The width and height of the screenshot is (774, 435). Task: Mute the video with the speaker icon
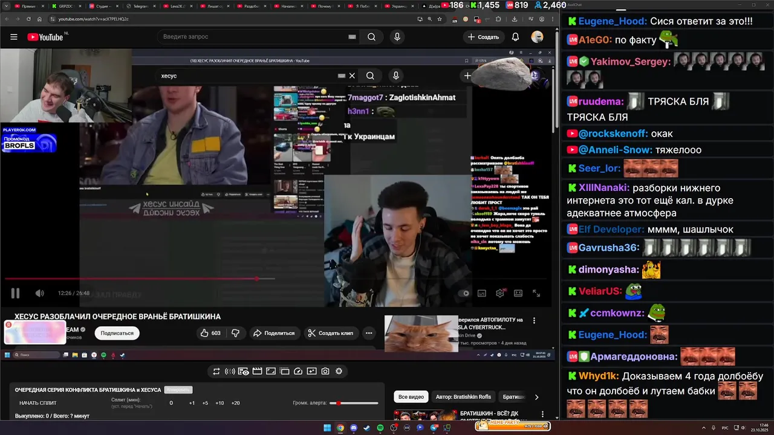point(39,293)
